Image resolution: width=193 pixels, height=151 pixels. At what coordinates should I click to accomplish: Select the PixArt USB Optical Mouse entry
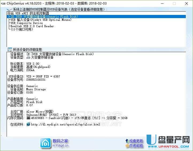click(x=41, y=20)
